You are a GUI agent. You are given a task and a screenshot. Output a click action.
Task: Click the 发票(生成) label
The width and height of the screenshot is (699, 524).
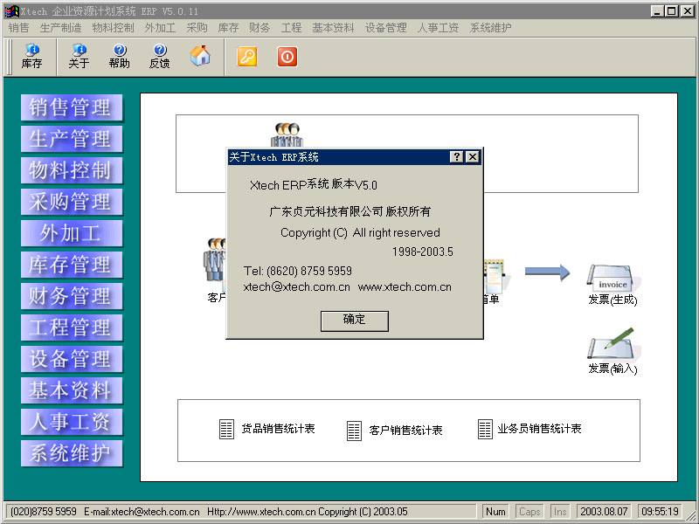[x=612, y=300]
